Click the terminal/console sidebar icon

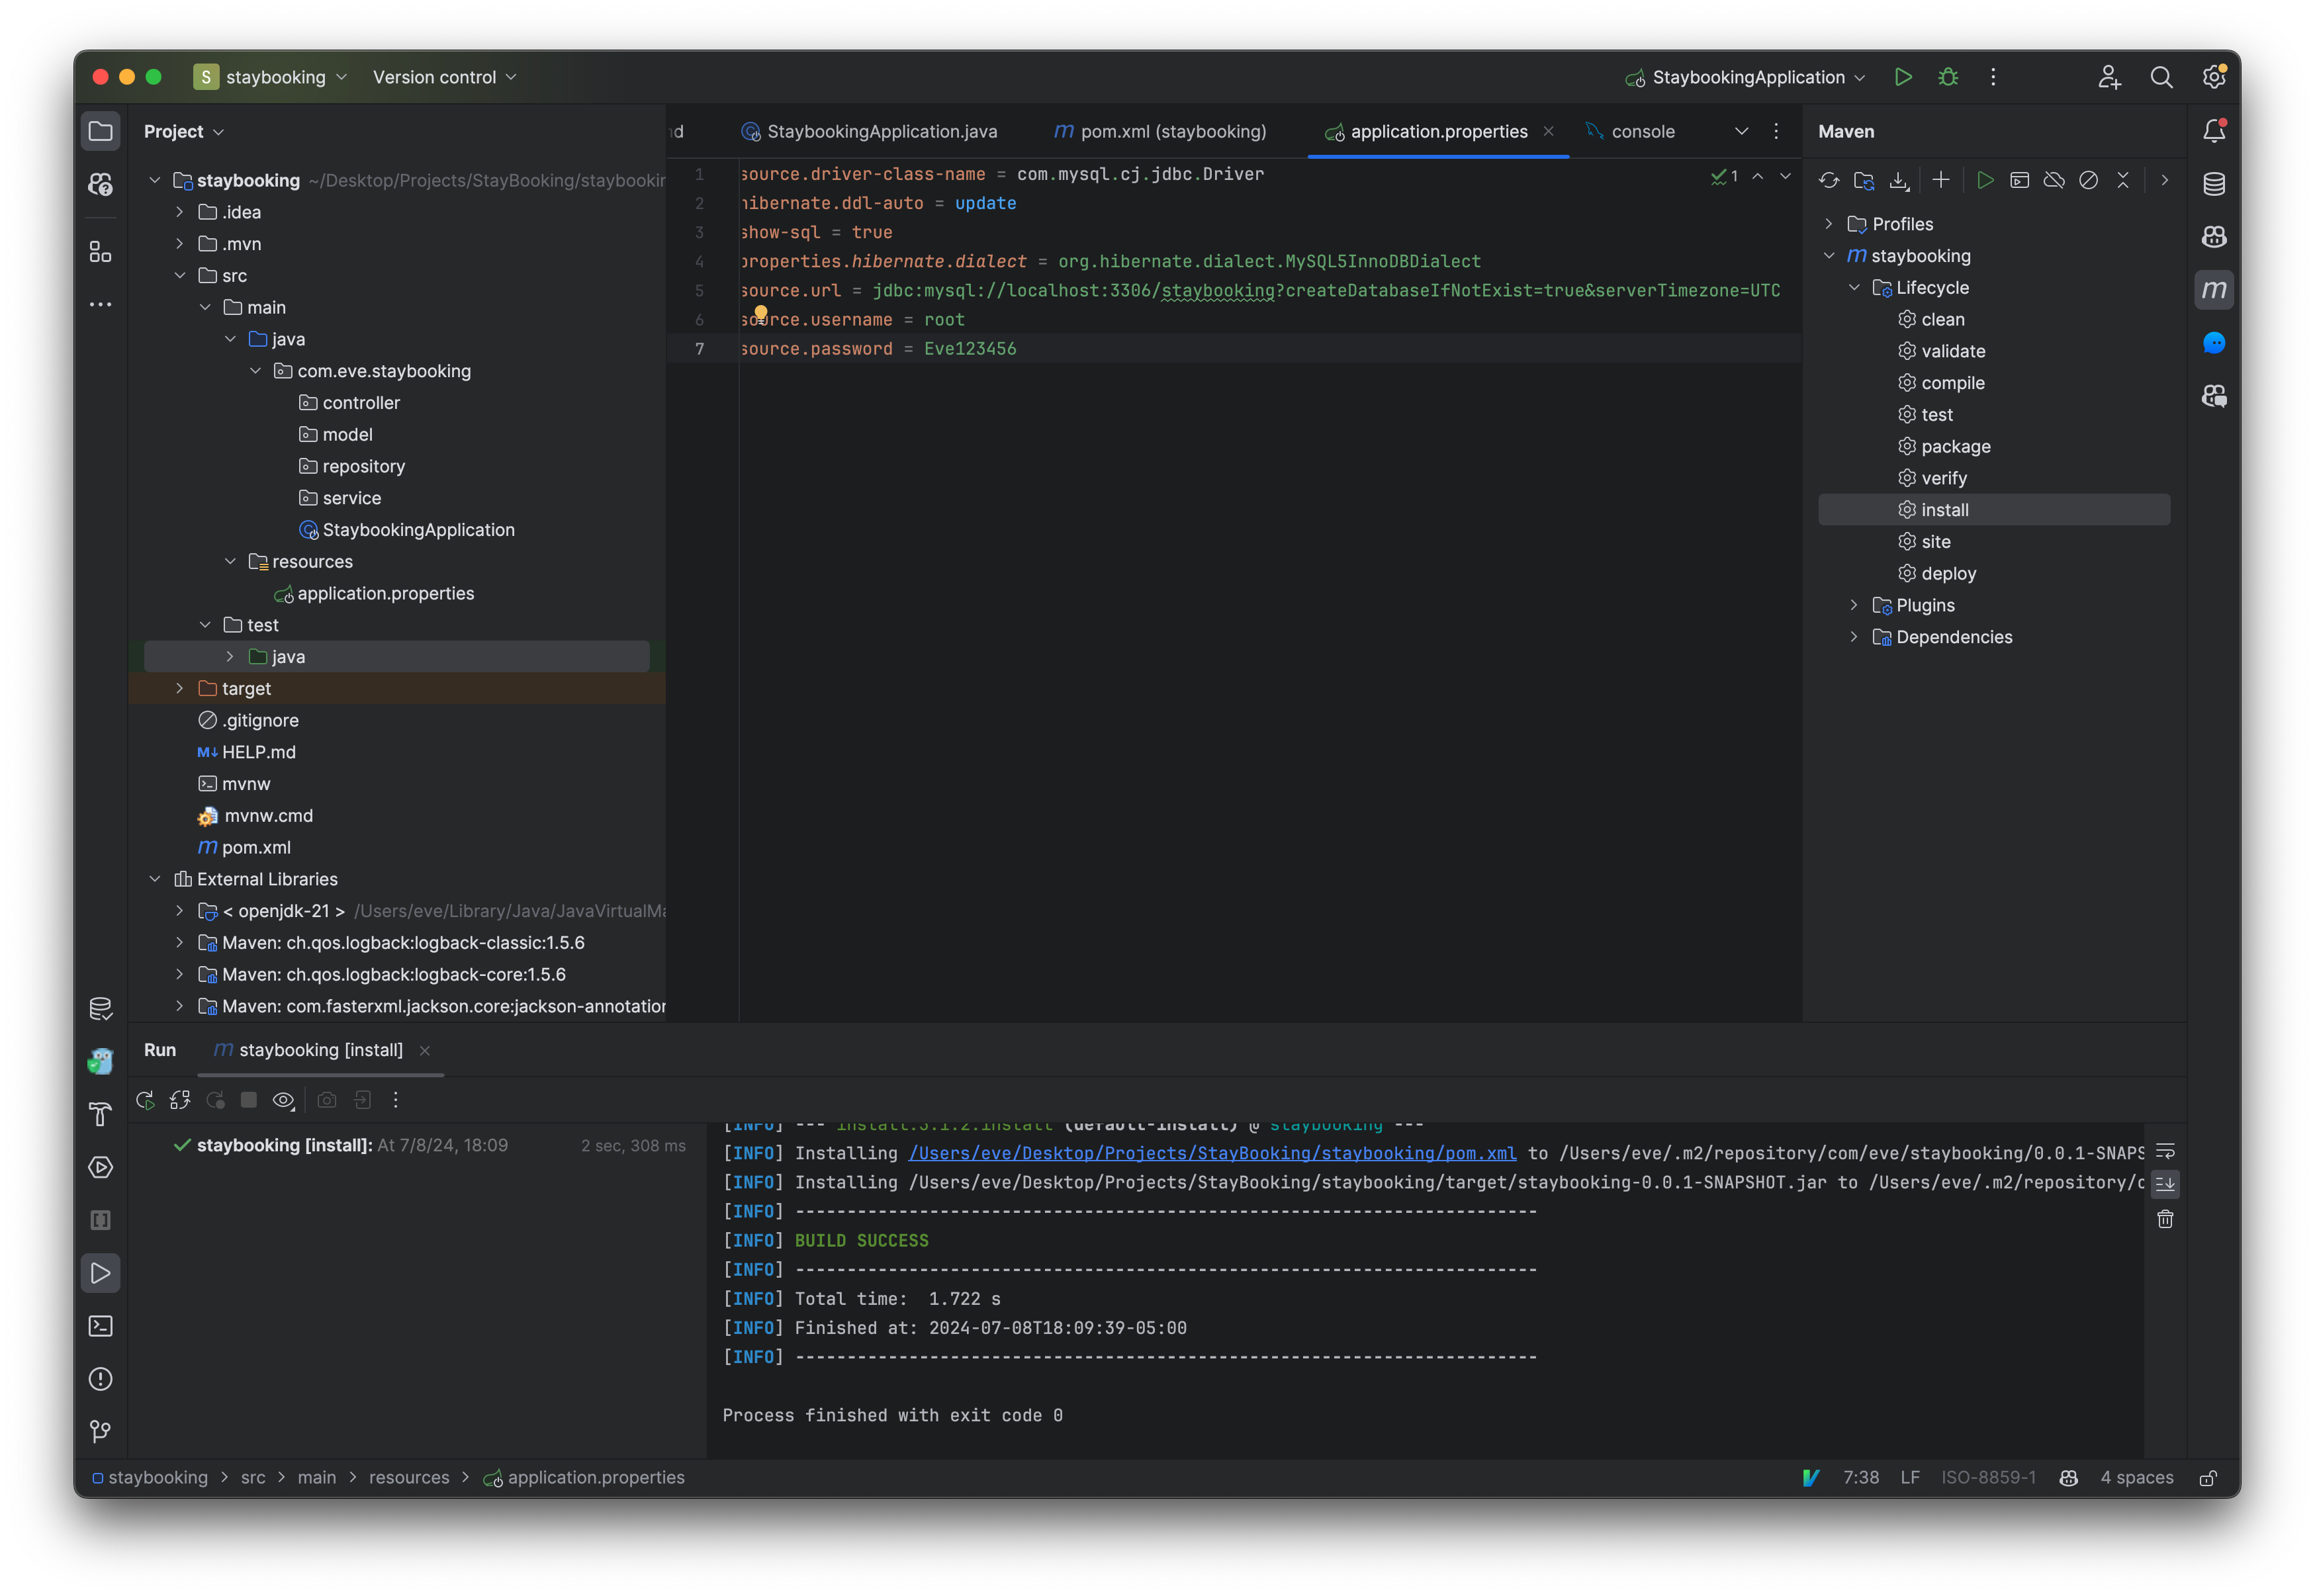(101, 1325)
